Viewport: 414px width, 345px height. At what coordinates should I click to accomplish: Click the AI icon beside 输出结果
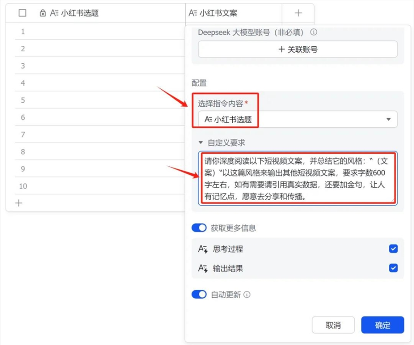pos(202,268)
